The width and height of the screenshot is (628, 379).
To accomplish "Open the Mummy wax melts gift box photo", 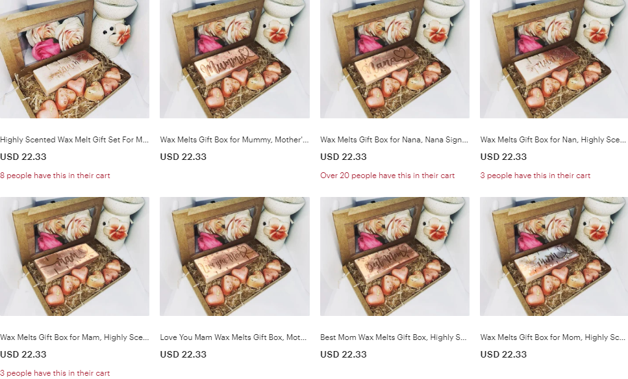I will 234,59.
